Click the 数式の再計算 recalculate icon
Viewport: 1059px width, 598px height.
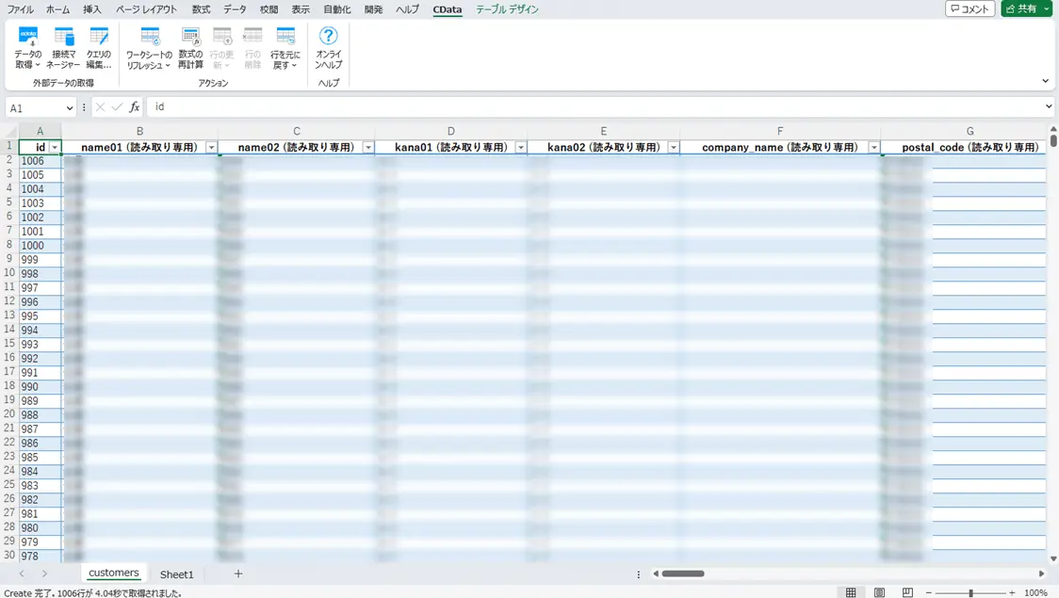pos(190,48)
